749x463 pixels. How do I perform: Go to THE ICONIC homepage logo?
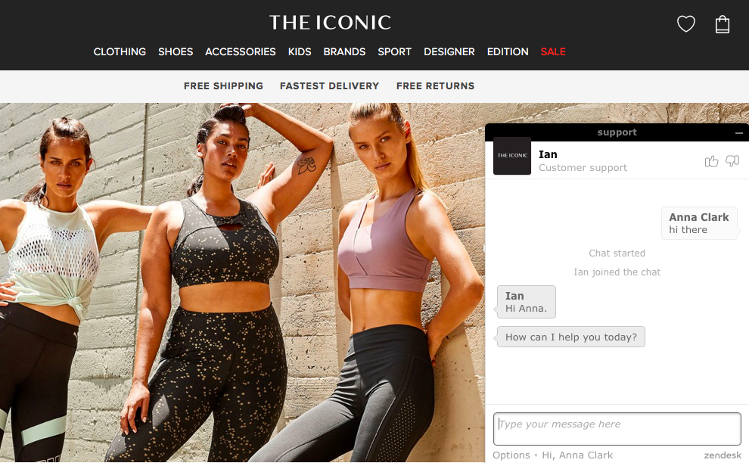point(330,23)
